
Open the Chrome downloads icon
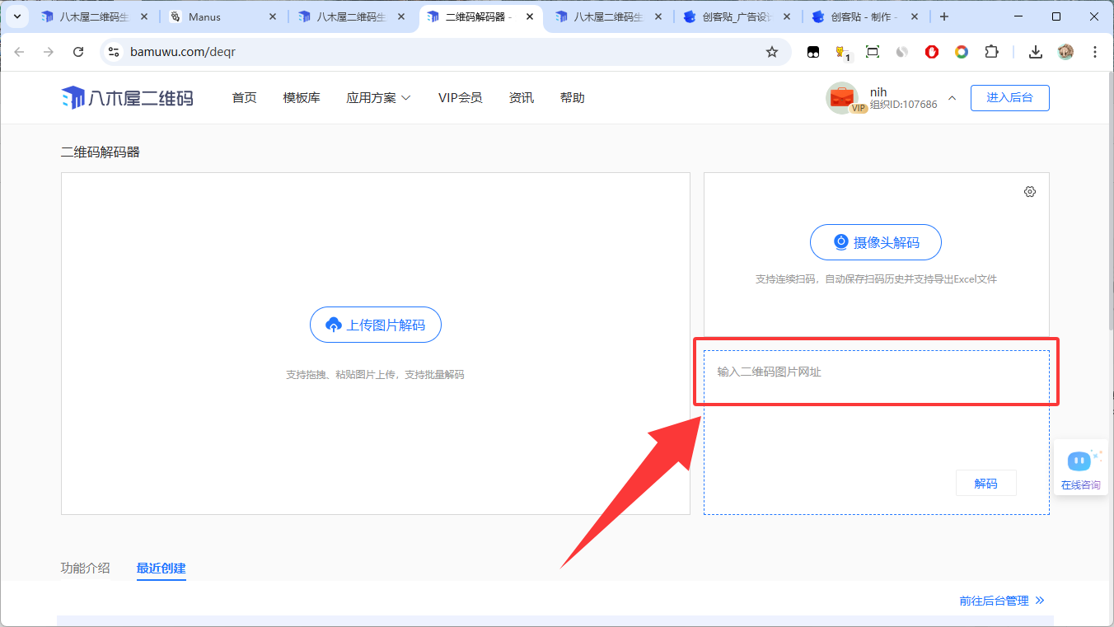pyautogui.click(x=1036, y=52)
